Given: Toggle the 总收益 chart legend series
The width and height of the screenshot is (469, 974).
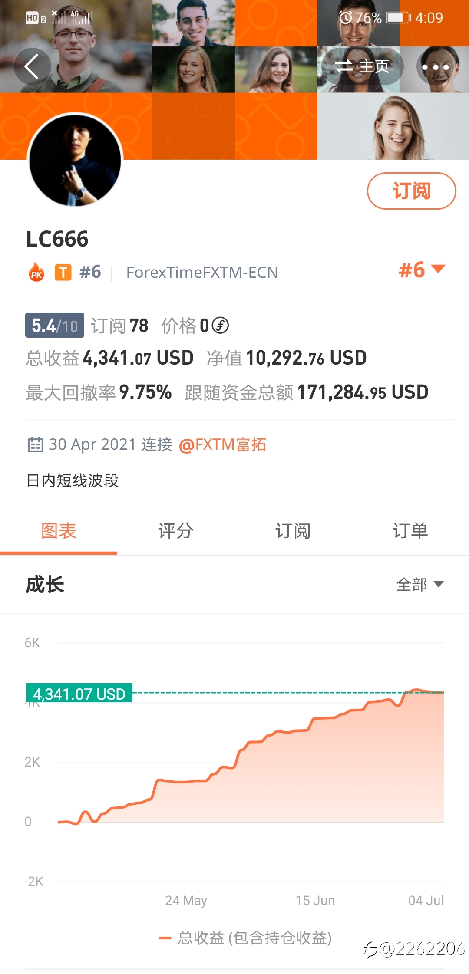Looking at the screenshot, I should [245, 938].
